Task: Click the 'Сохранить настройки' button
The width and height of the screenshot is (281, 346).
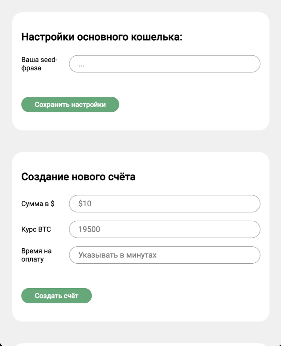Action: pos(70,105)
